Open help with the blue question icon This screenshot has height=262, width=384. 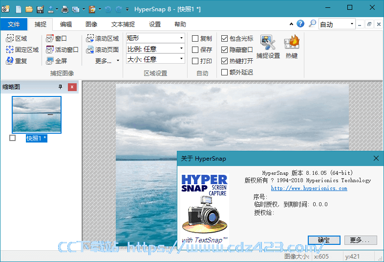[300, 24]
